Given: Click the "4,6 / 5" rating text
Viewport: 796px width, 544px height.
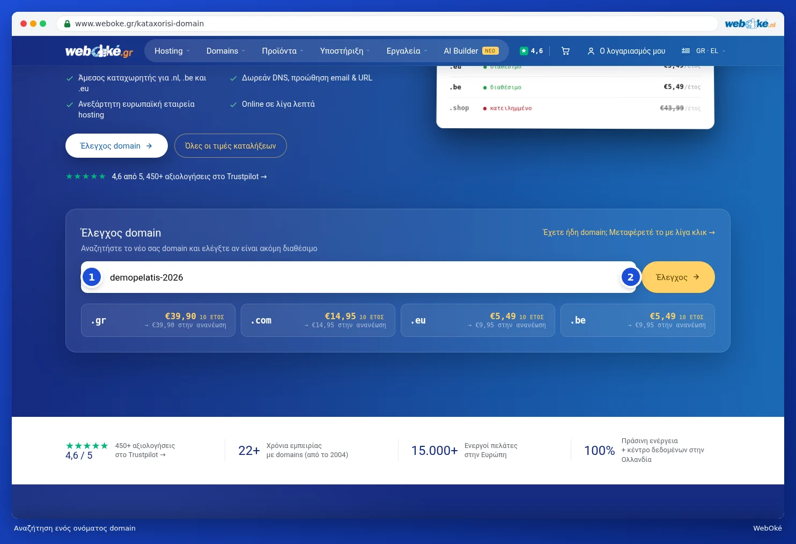Looking at the screenshot, I should (79, 455).
